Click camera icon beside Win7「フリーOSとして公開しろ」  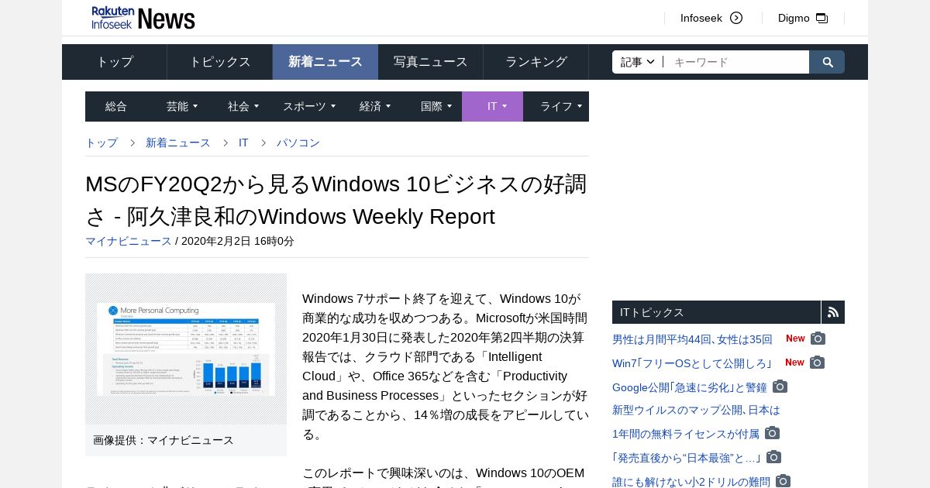click(817, 363)
